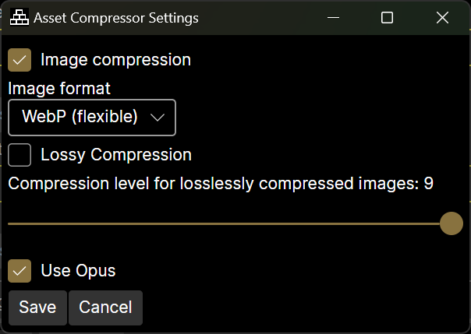The height and width of the screenshot is (334, 471).
Task: Click the left end of the compression slider track
Action: click(x=11, y=223)
